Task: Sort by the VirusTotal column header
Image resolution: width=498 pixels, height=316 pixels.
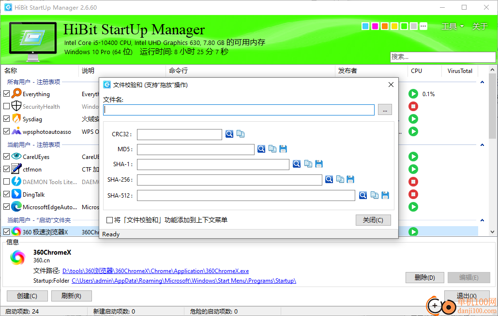Action: [460, 71]
